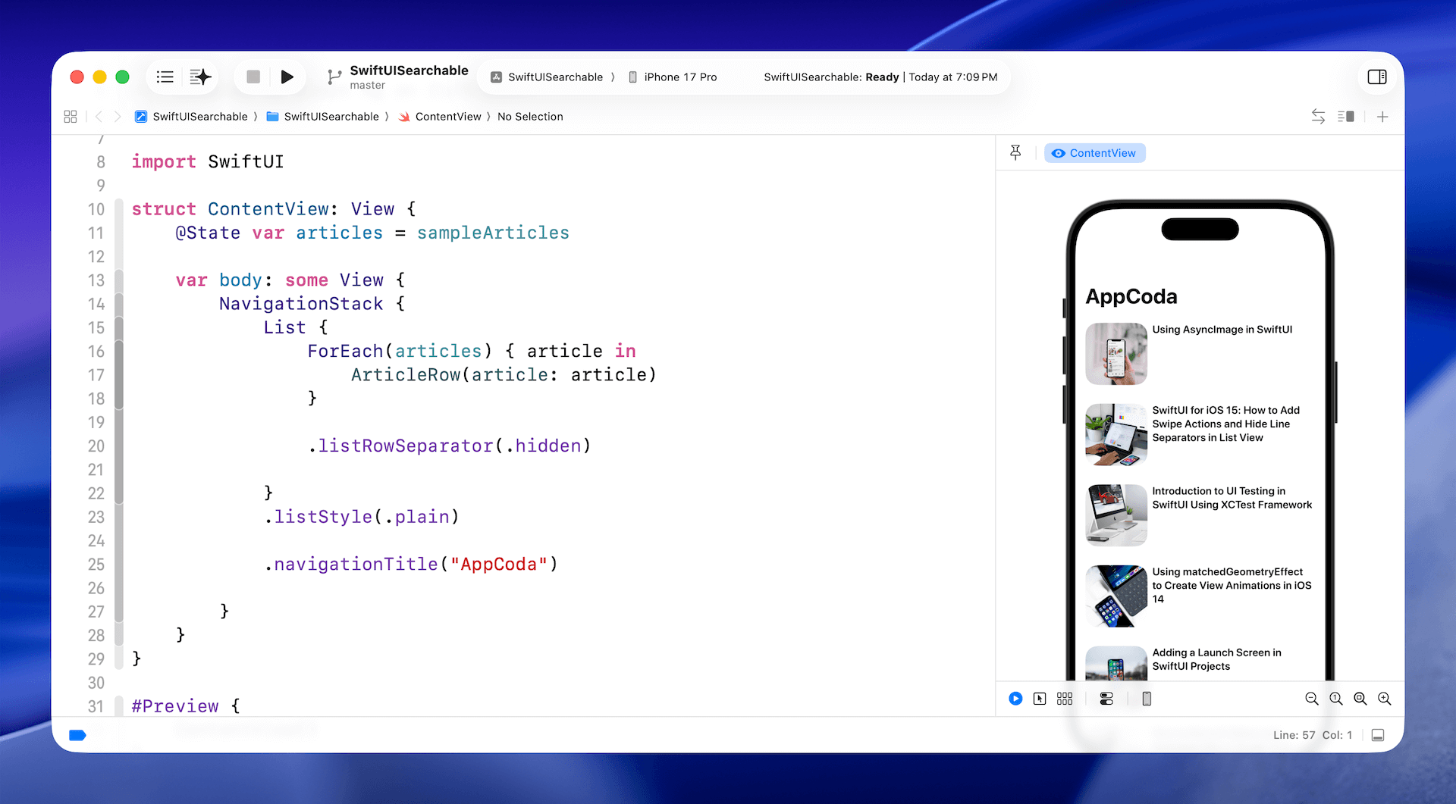Zoom in the preview canvas
Screen dimensions: 1456x804
(x=1384, y=699)
